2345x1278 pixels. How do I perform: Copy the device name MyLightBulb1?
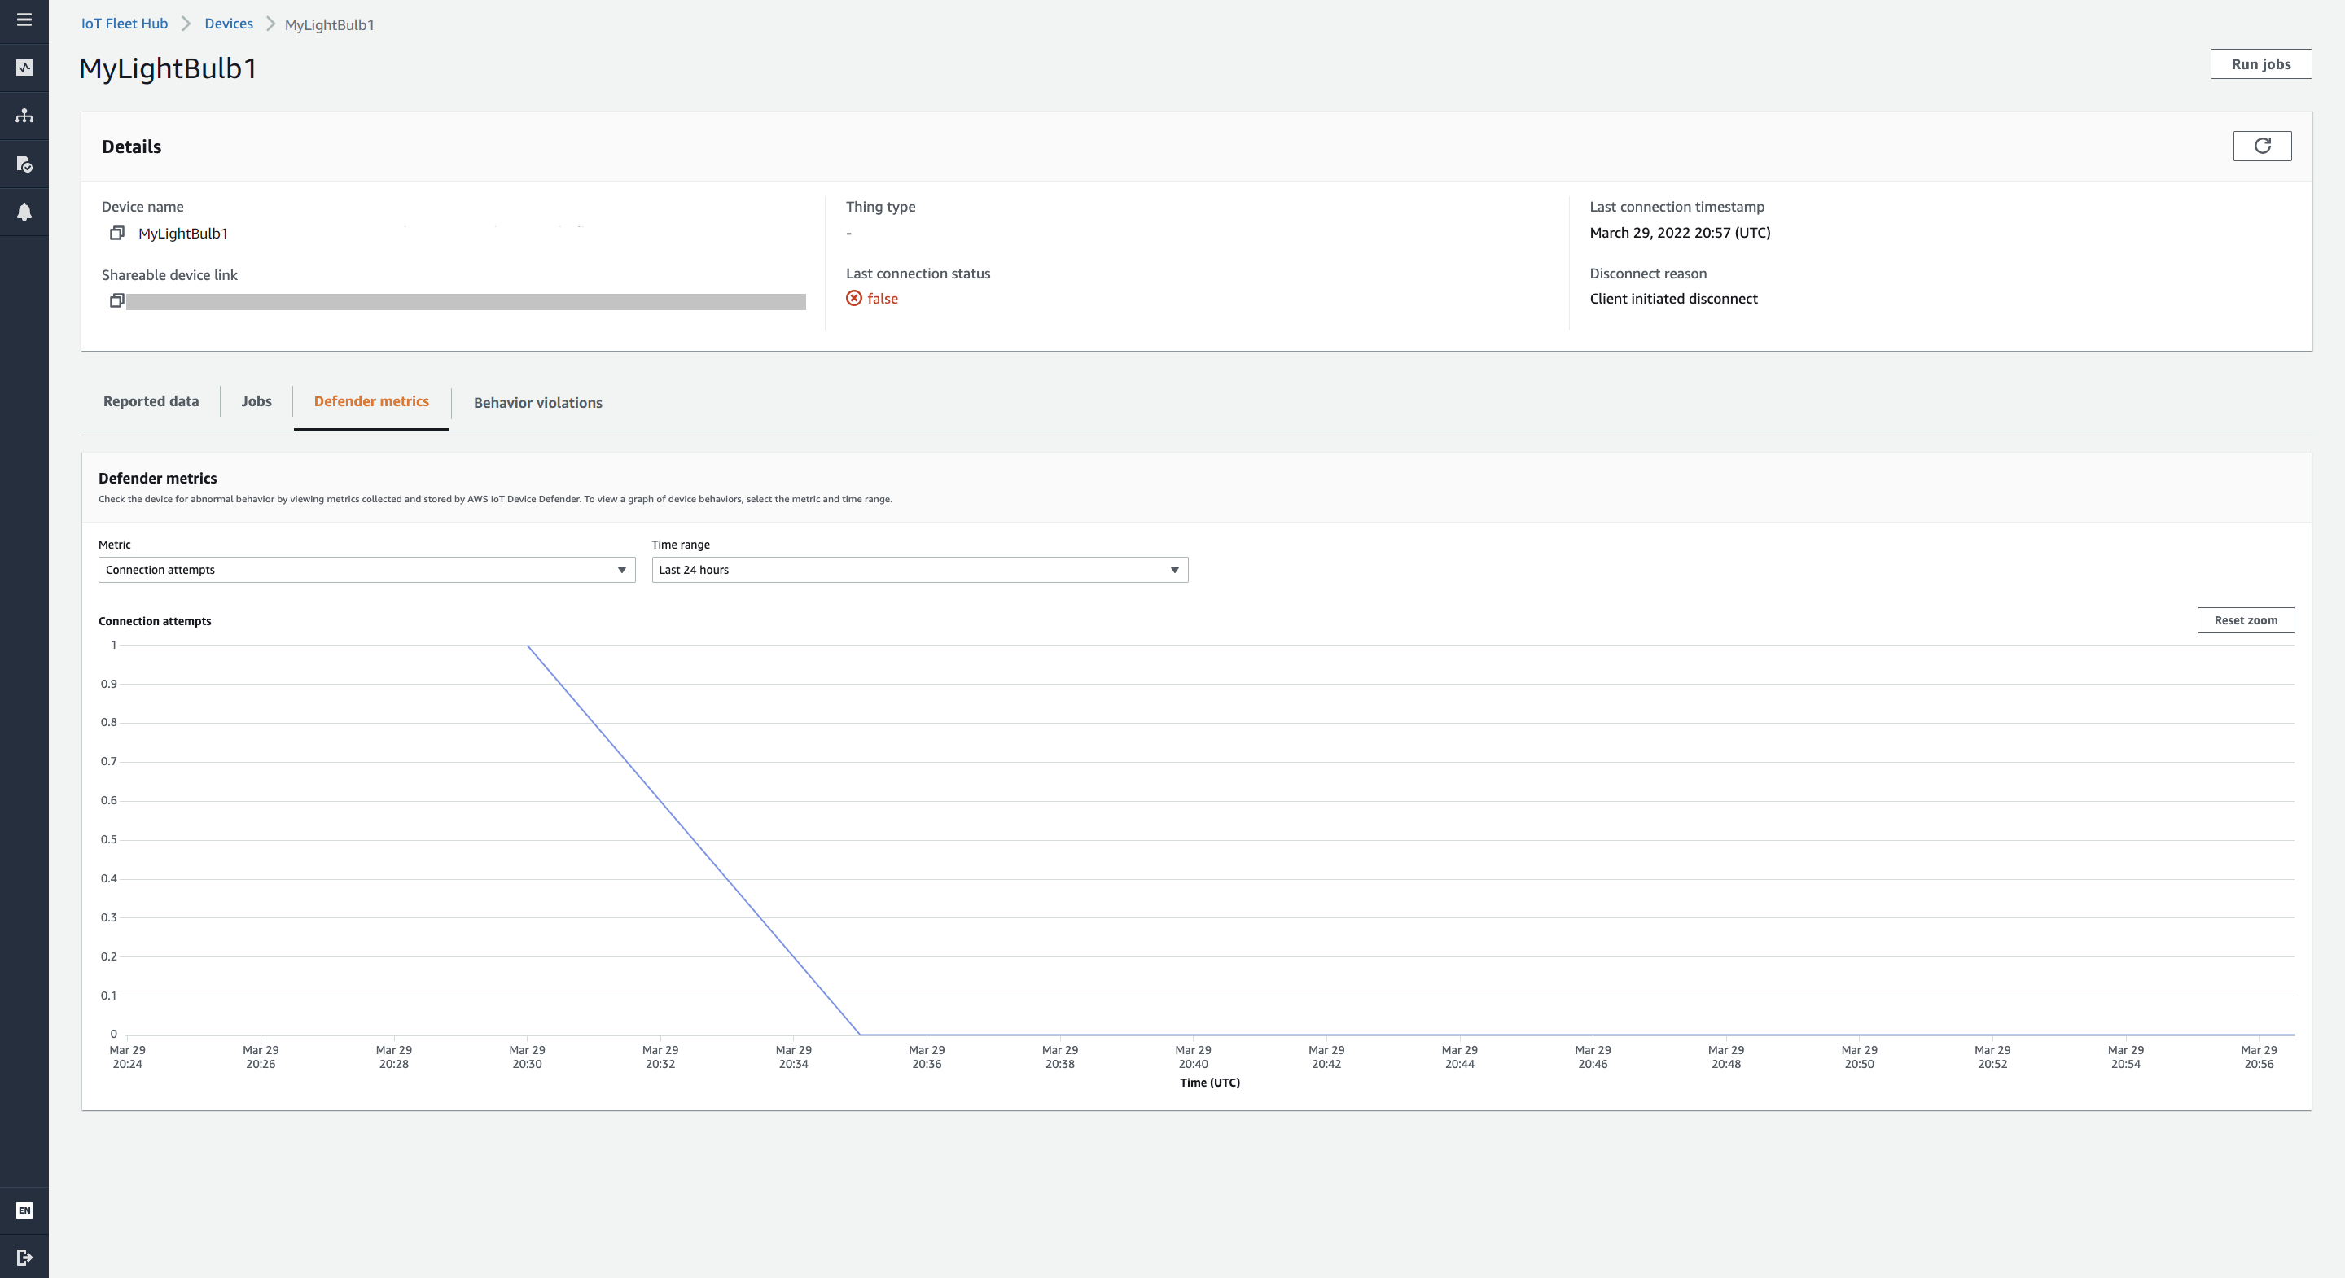pyautogui.click(x=116, y=233)
